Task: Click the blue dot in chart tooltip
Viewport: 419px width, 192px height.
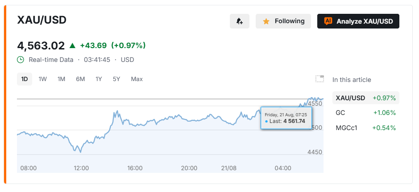Action: 266,121
